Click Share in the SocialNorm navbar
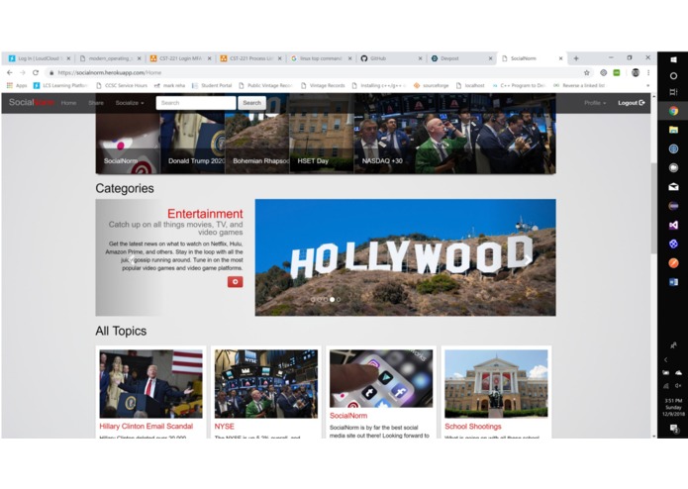Viewport: 688px width, 489px height. 96,103
